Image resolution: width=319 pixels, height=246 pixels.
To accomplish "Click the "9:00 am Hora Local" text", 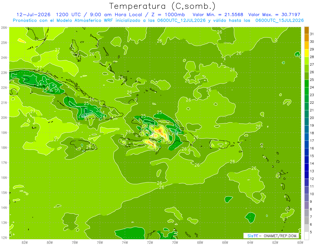I will tap(116, 15).
